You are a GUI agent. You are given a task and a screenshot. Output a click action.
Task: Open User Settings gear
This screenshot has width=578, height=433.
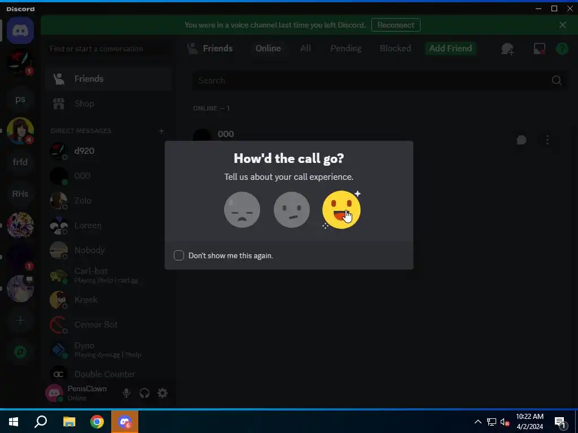tap(163, 393)
